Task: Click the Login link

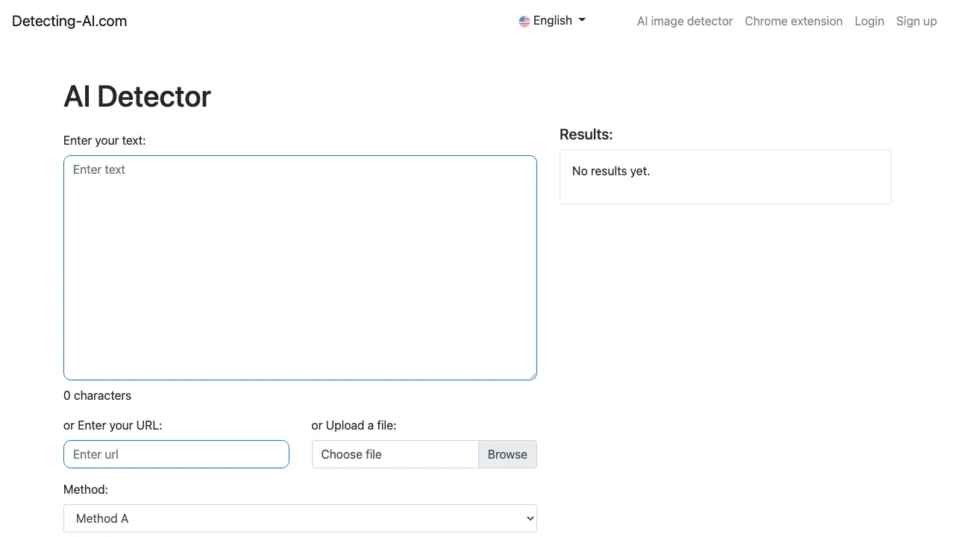Action: 869,21
